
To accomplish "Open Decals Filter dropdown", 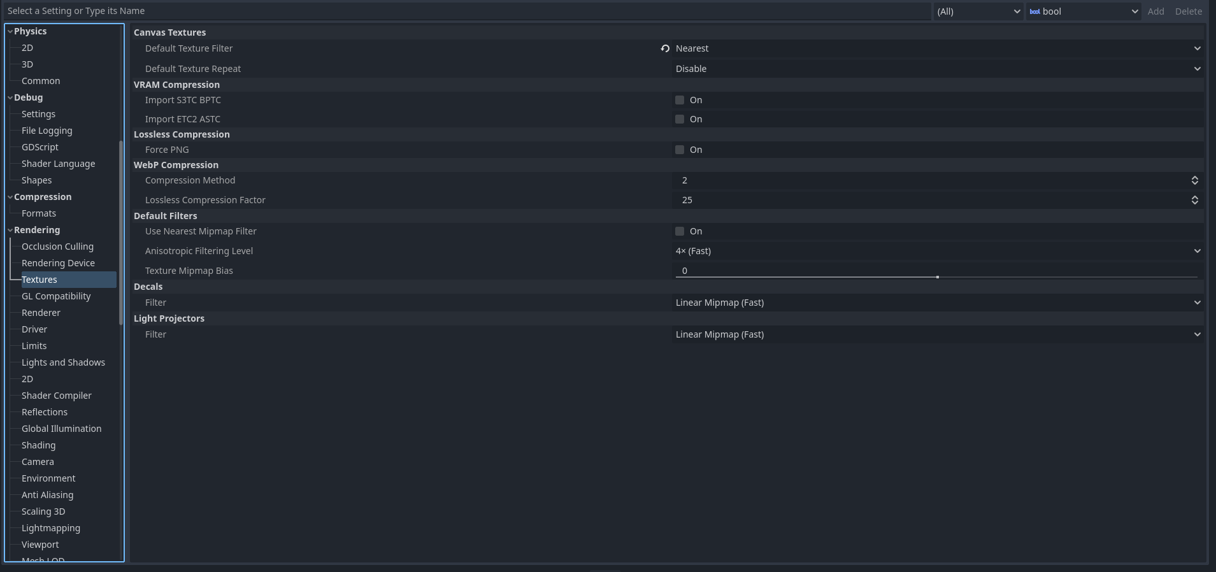I will click(938, 303).
